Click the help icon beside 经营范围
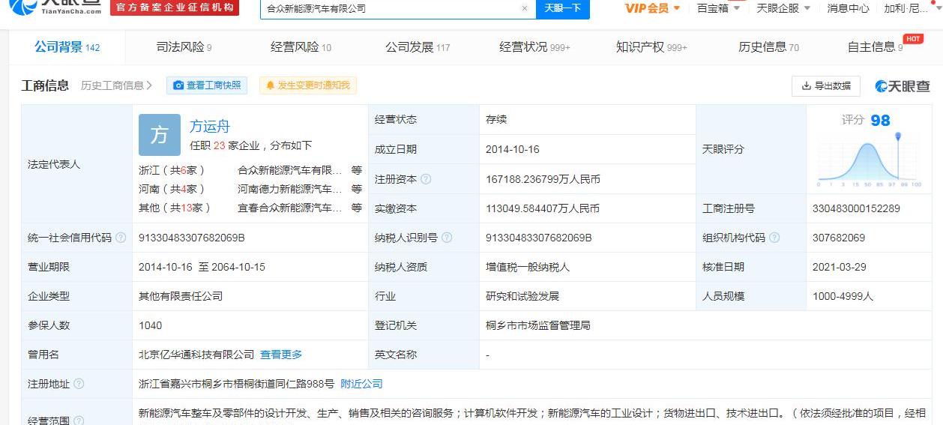Viewport: 943px width, 425px height. (x=79, y=421)
